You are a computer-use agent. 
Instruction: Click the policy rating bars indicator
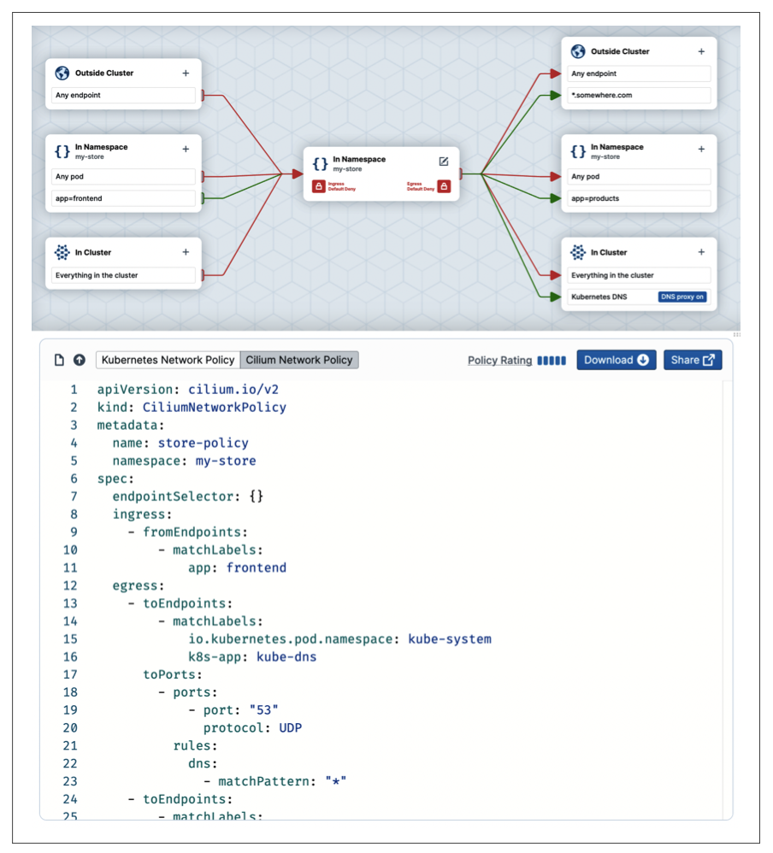coord(552,361)
